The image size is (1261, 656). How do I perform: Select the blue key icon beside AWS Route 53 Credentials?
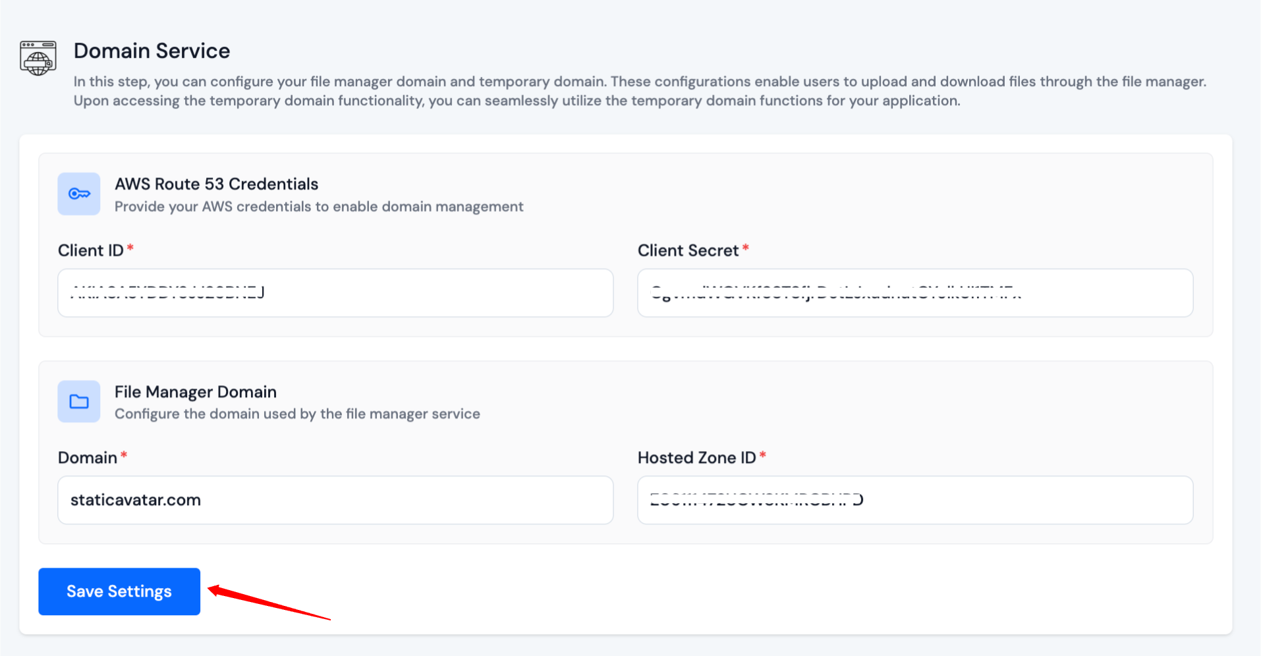(x=78, y=194)
